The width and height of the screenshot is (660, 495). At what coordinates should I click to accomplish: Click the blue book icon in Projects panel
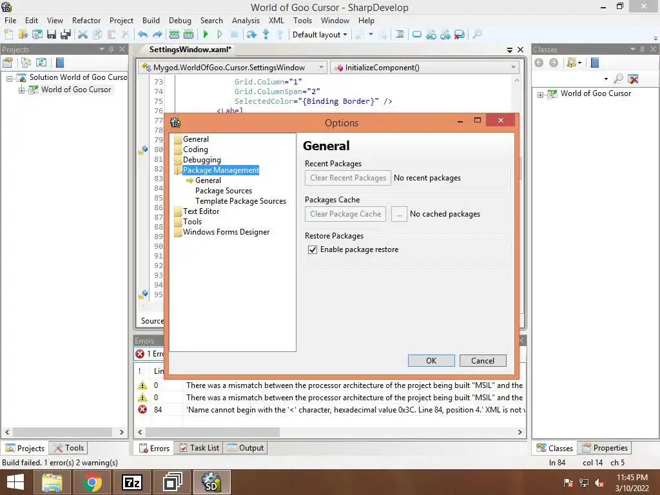[x=60, y=63]
